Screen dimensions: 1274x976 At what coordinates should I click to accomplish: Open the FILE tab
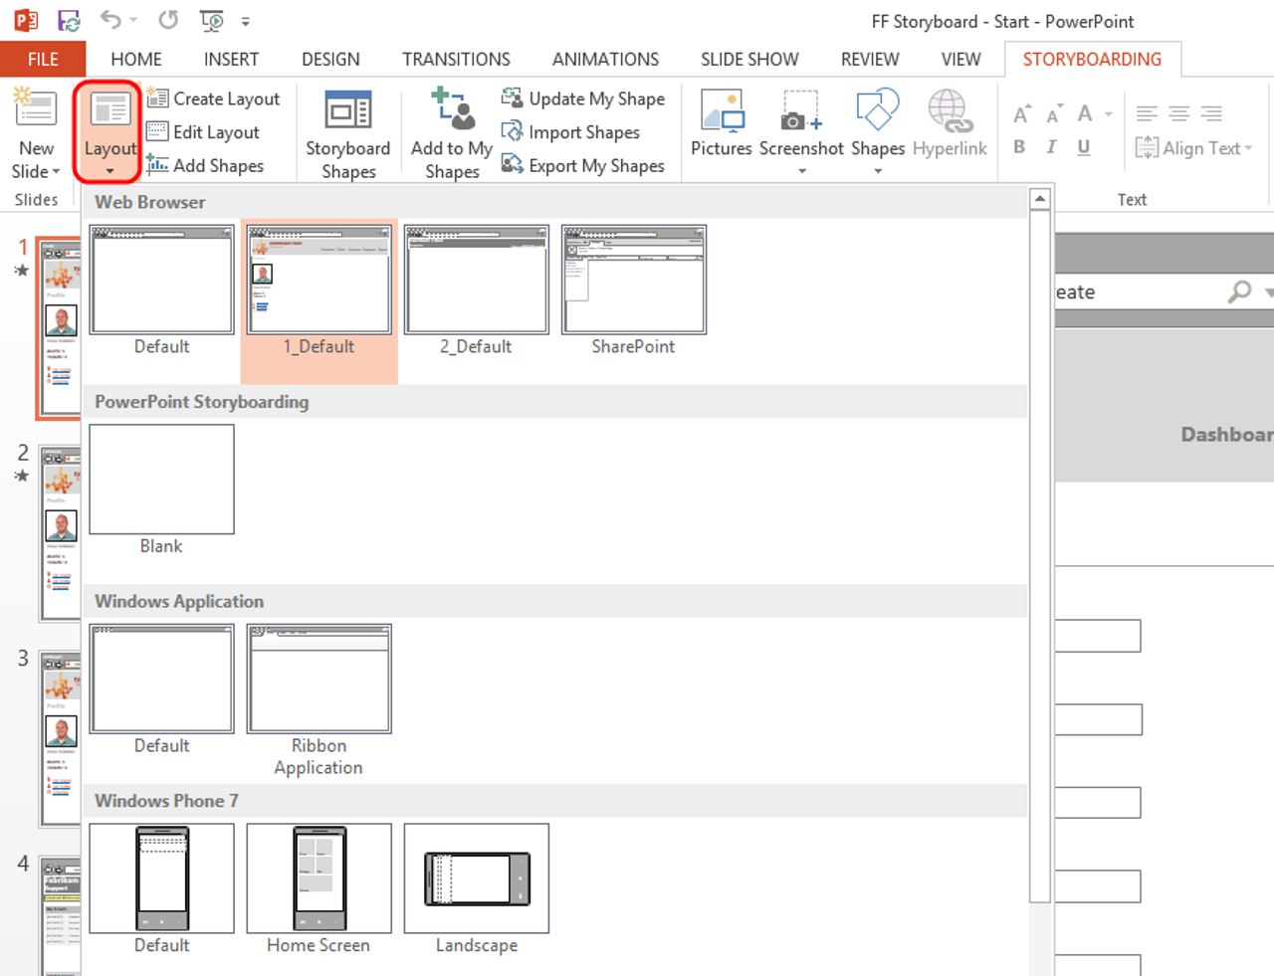43,60
